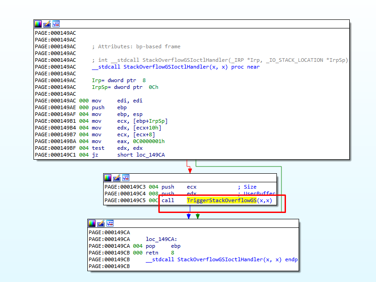376x282 pixels.
Task: Click group nodes icon on push ecx block
Action: [x=126, y=178]
